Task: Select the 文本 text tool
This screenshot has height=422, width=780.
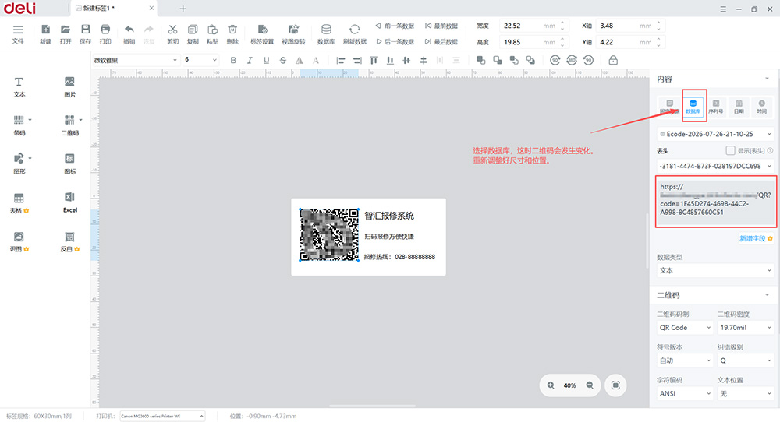Action: coord(19,87)
